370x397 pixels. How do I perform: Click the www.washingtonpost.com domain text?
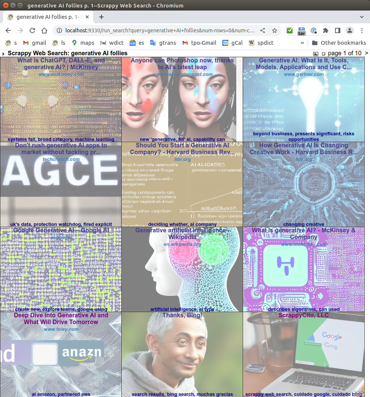pyautogui.click(x=182, y=74)
